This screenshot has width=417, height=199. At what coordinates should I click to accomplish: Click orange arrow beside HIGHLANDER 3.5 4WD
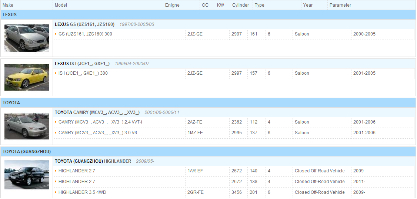click(x=56, y=192)
